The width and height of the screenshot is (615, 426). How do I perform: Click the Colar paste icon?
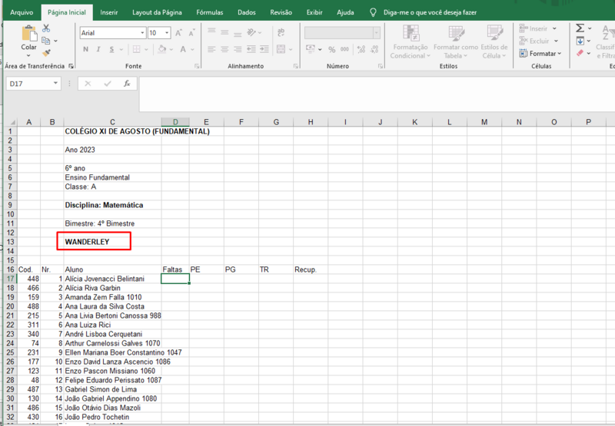coord(29,34)
